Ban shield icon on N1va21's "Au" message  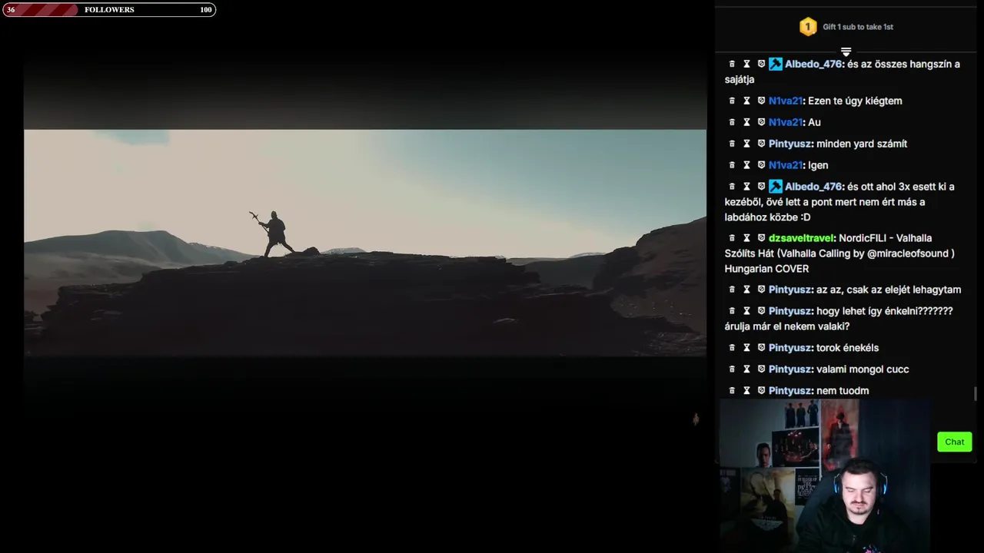coord(761,122)
